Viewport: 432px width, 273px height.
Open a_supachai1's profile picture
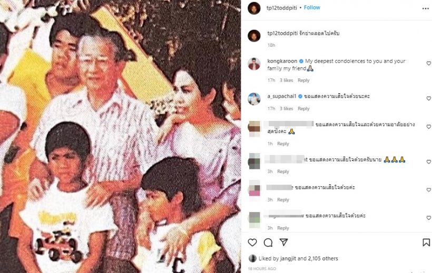(x=254, y=99)
